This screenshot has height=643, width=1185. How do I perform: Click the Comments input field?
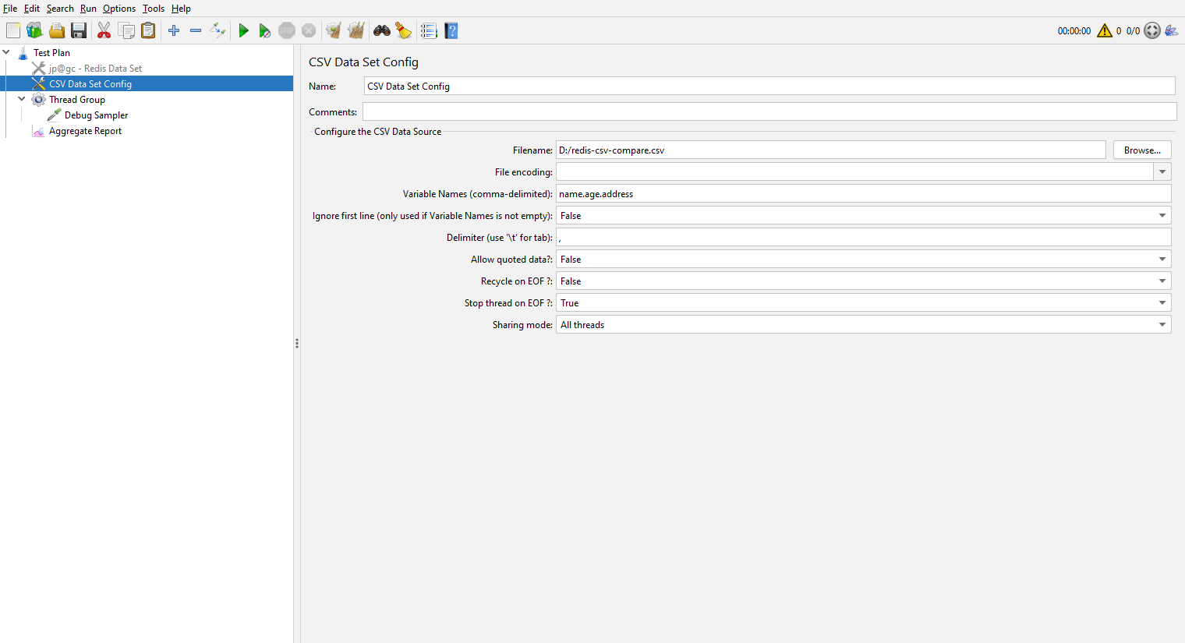pos(769,111)
